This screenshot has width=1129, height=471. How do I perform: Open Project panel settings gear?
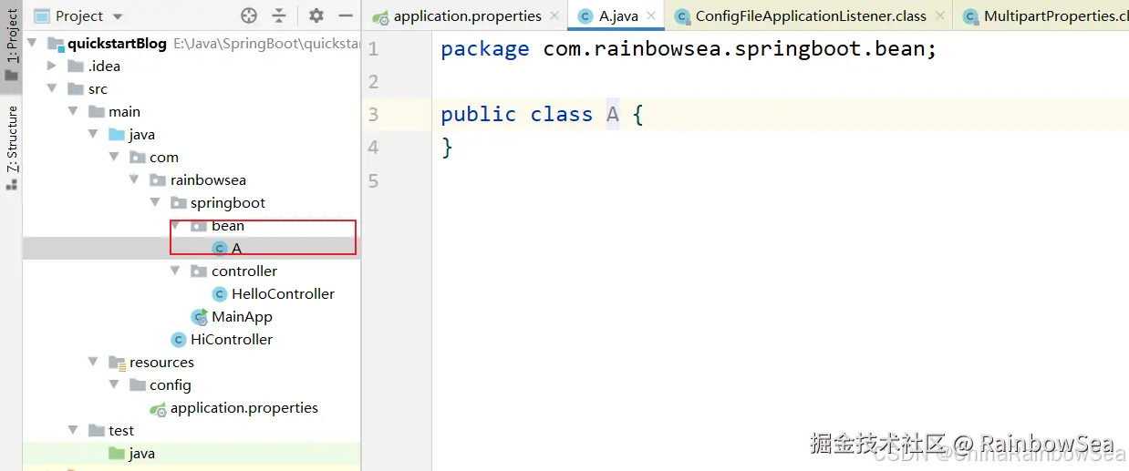316,15
